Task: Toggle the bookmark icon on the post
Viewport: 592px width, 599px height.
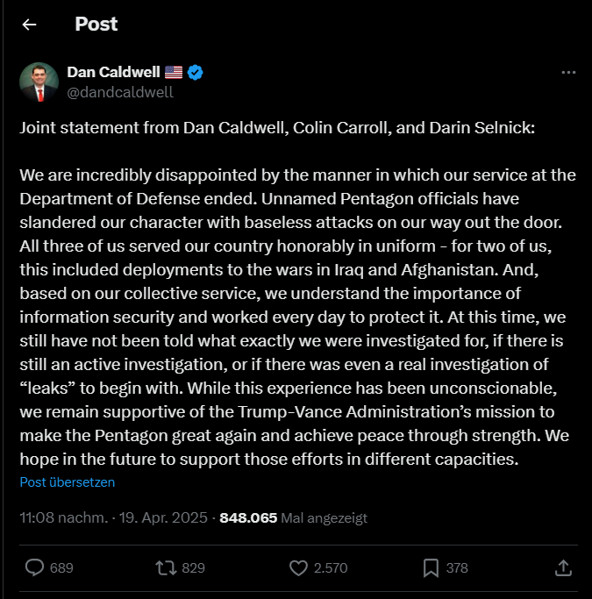Action: 431,568
